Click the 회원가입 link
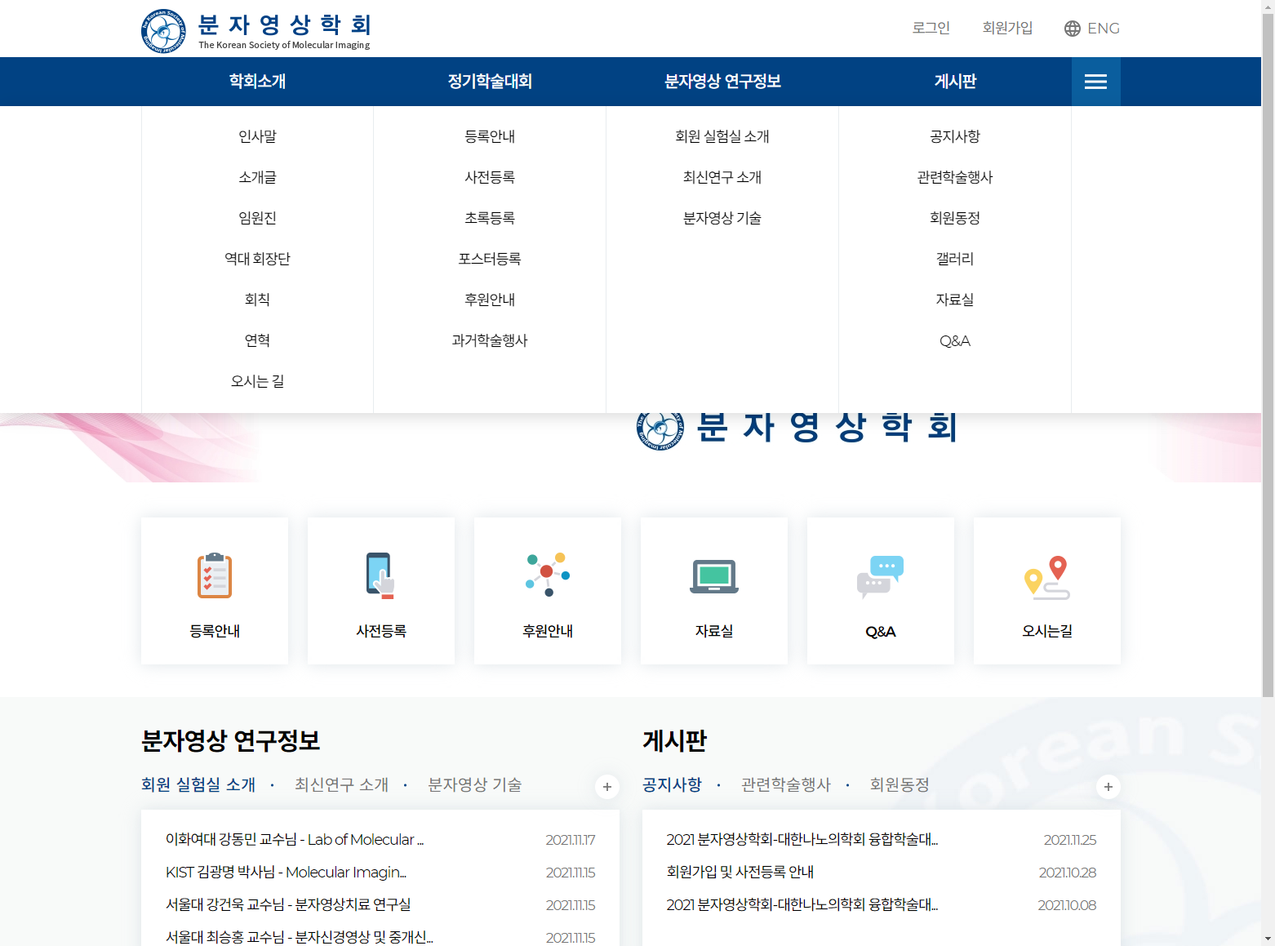The height and width of the screenshot is (946, 1275). point(1007,29)
